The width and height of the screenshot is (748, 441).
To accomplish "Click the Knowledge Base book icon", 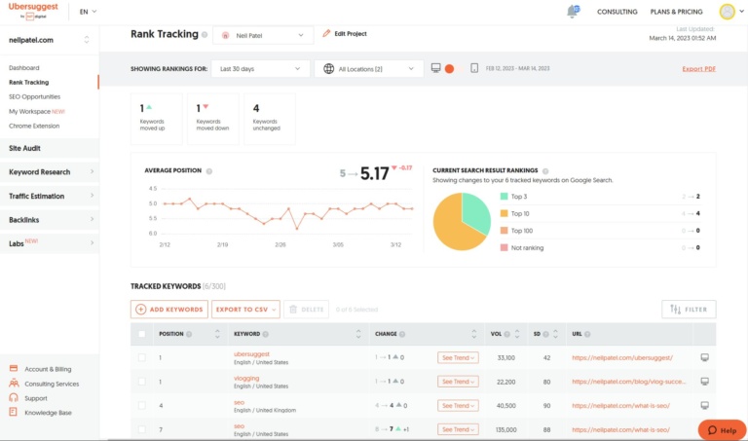I will coord(13,412).
